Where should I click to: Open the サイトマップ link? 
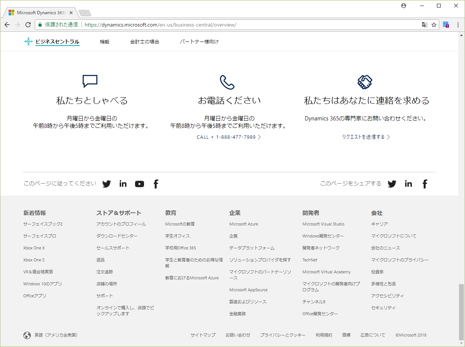203,335
